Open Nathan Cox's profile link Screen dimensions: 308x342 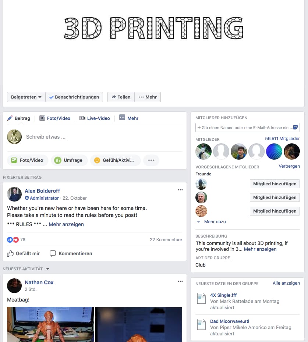coord(39,282)
